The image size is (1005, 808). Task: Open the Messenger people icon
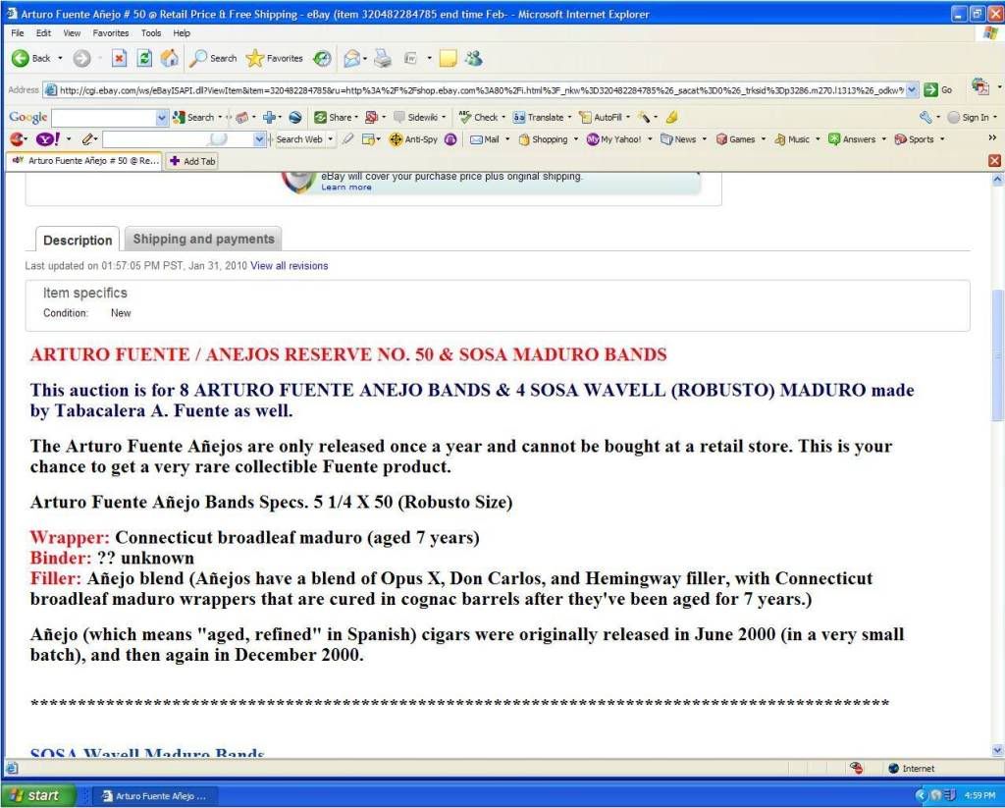[474, 58]
